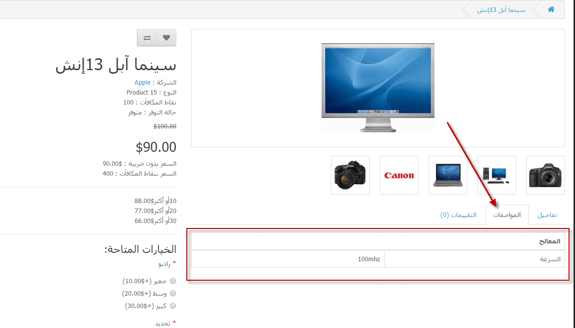Screen dimensions: 575x328
Task: Open the Apple brand link
Action: coord(143,83)
